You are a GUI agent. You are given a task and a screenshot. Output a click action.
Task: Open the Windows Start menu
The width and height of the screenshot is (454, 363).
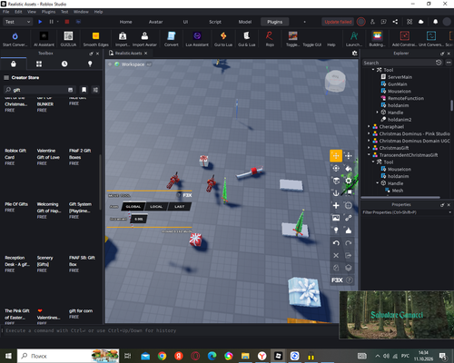pos(8,356)
